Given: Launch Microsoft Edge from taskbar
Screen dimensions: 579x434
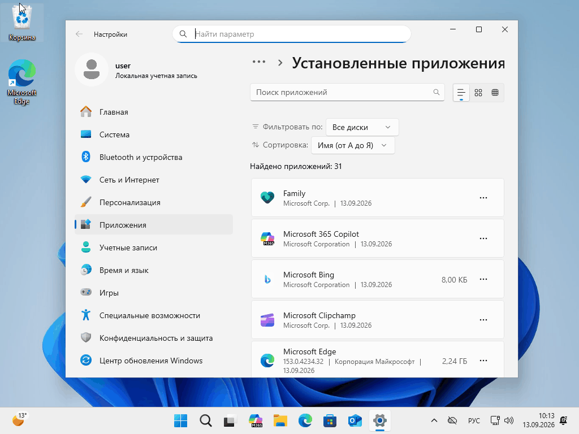Looking at the screenshot, I should [x=305, y=420].
